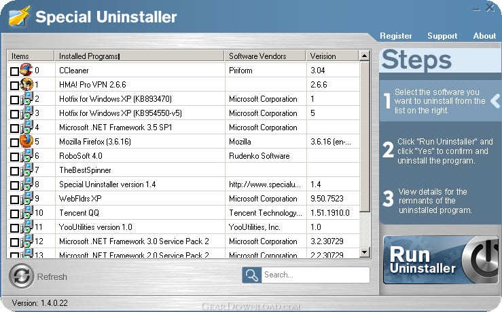
Task: Tick the HMA! Pro VPN 2.6.6 checkbox
Action: click(14, 85)
